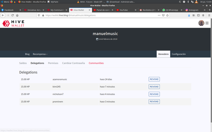Open Configuración settings

click(179, 54)
